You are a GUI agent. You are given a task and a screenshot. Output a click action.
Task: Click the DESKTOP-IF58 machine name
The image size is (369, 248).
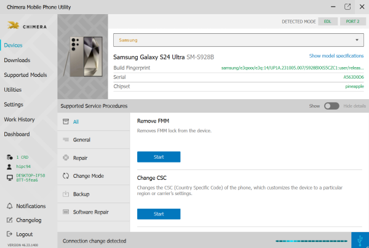(31, 178)
